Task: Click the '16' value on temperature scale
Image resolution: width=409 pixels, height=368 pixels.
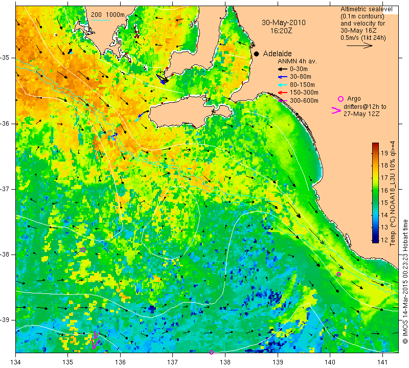Action: click(x=384, y=191)
